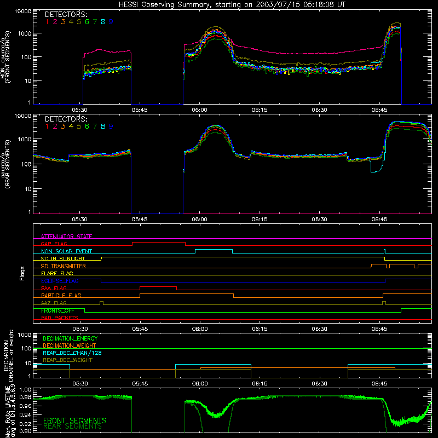Click the DECIMATION_ENERGY legend label
Viewport: 438px width, 438px height.
[x=70, y=338]
